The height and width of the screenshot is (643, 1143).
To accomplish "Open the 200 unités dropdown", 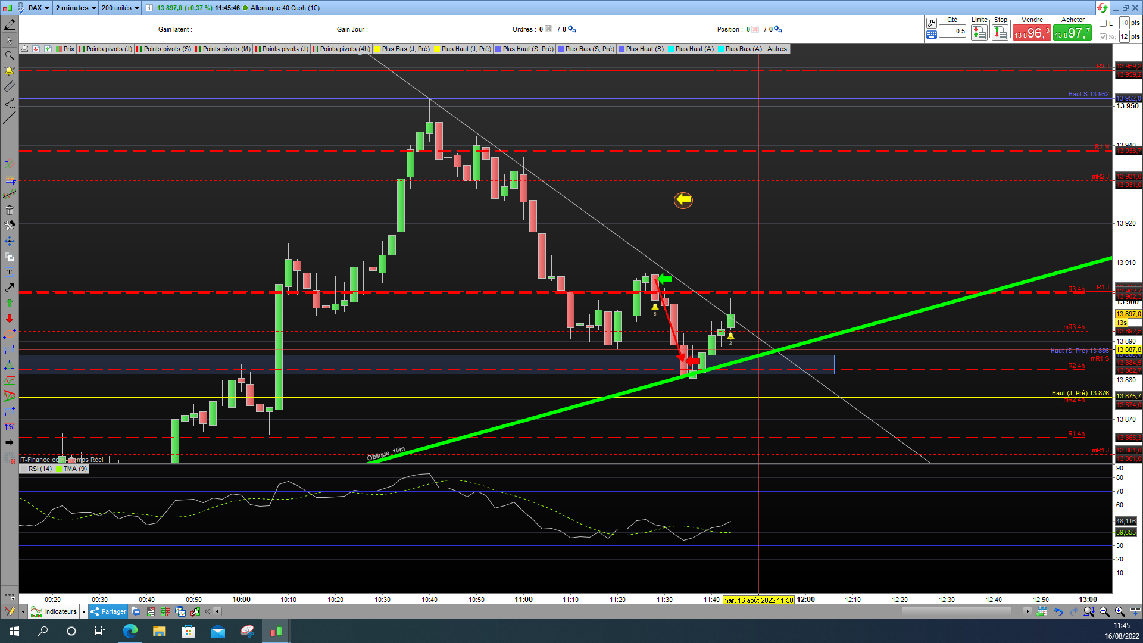I will (x=120, y=8).
